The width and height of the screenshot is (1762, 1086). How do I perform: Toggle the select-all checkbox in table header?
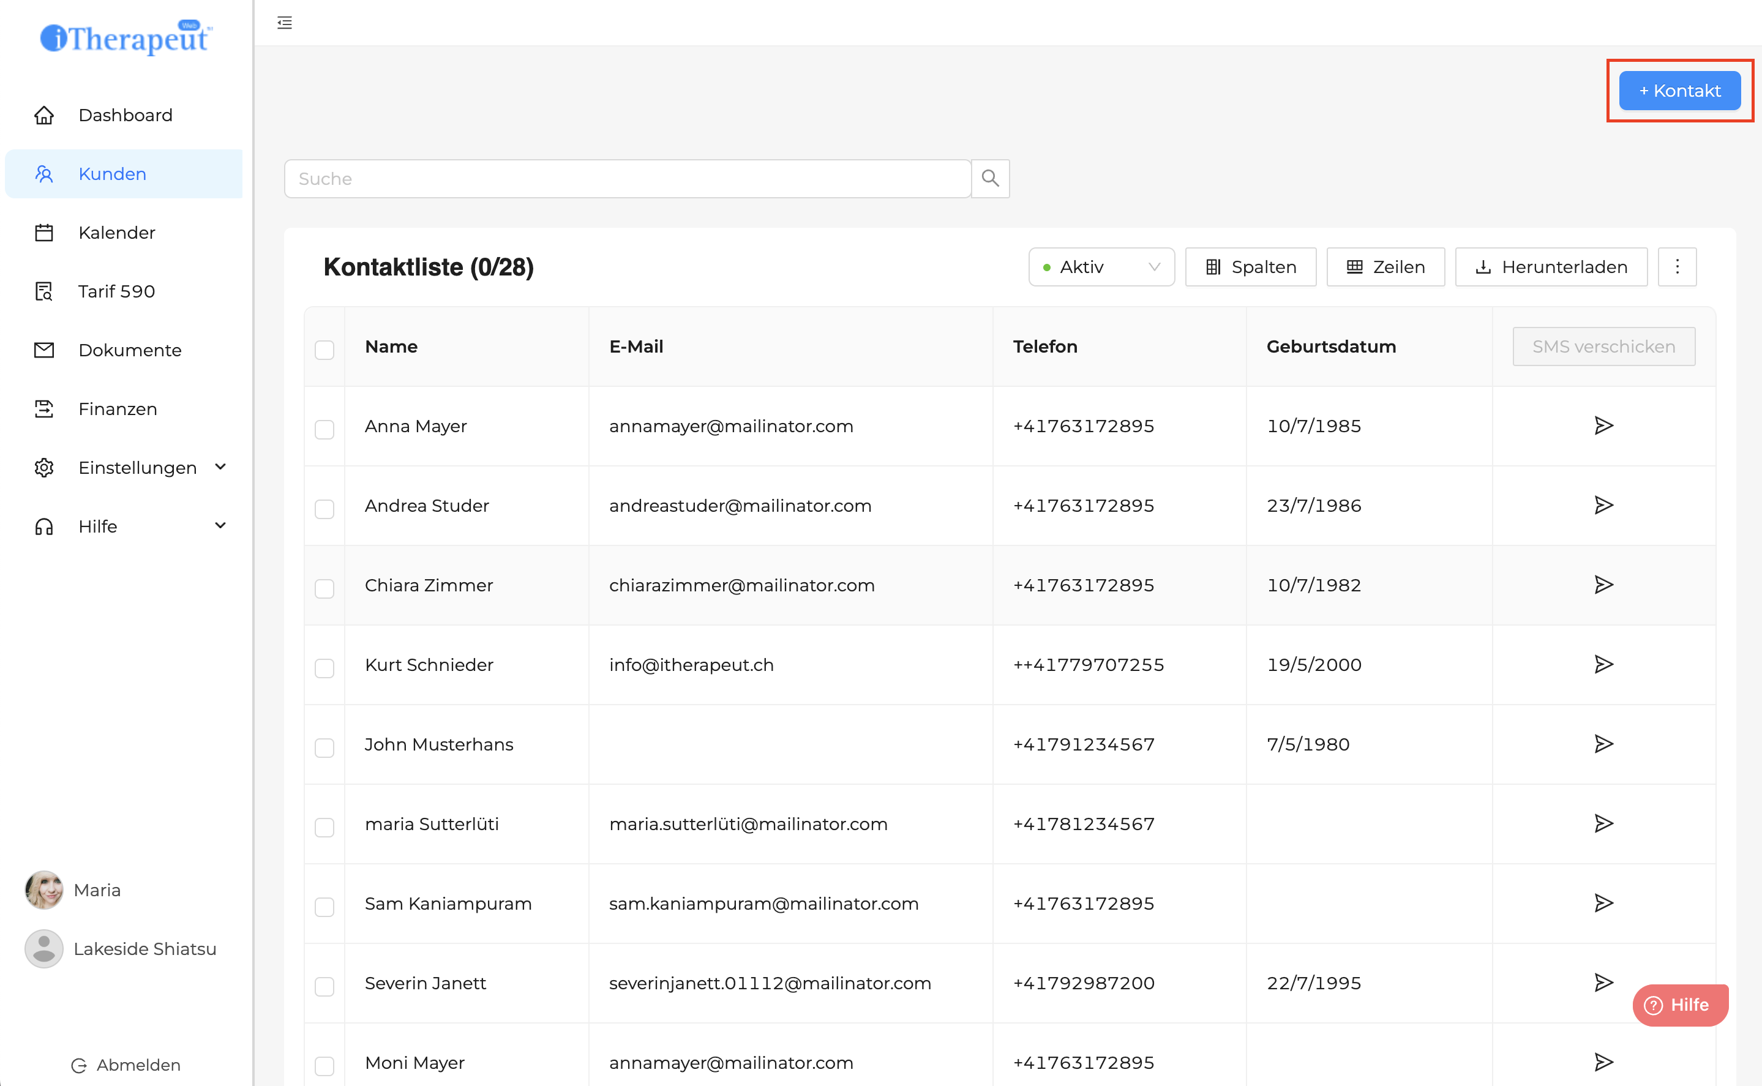(324, 350)
